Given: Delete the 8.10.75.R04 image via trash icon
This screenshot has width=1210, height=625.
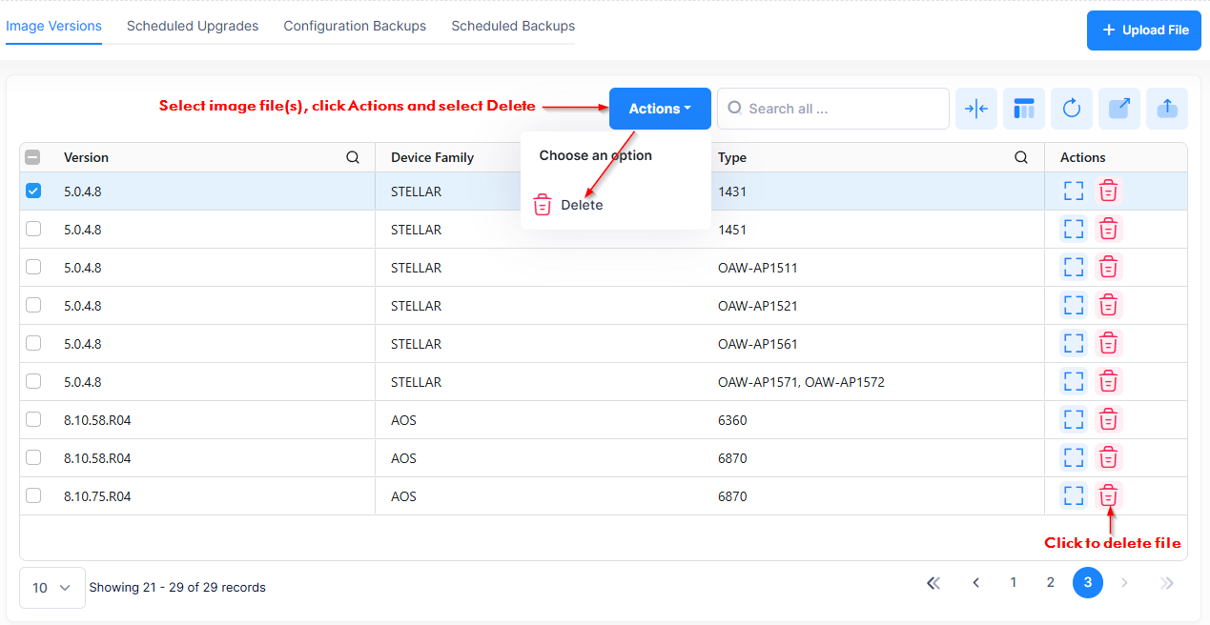Looking at the screenshot, I should coord(1108,495).
